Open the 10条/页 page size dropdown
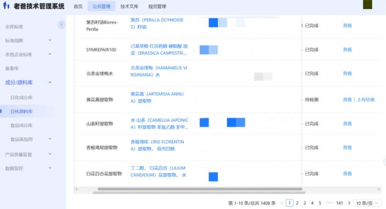This screenshot has width=386, height=209. [x=368, y=203]
